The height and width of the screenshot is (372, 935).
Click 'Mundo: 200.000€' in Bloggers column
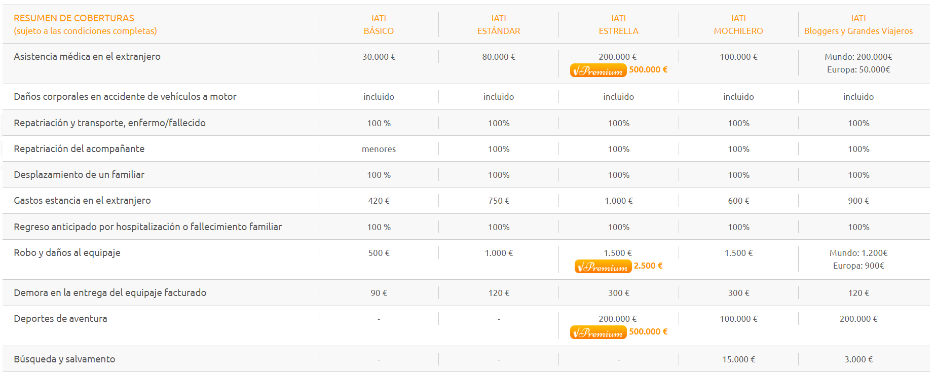coord(858,57)
